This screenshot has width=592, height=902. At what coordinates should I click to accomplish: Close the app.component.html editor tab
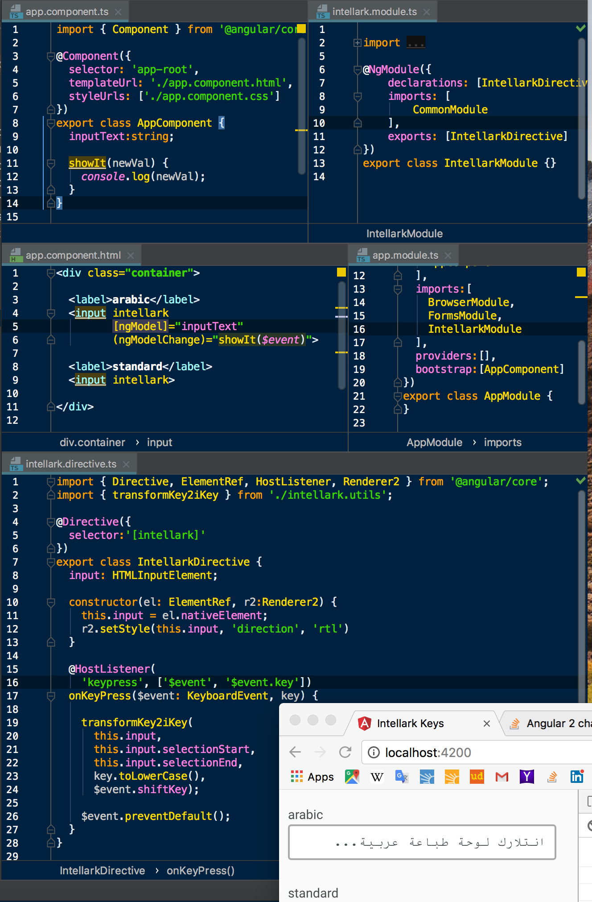pos(131,256)
